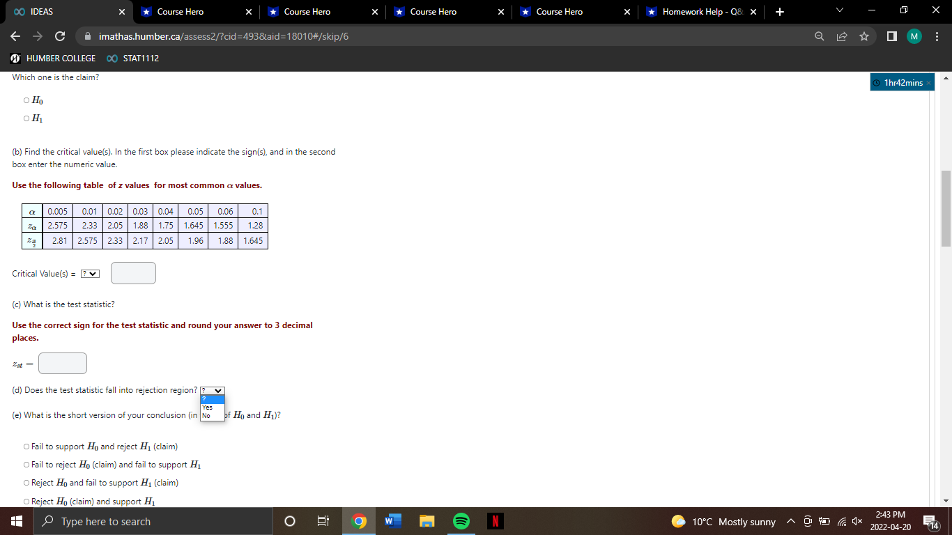Open Microsoft Word from the taskbar

pos(392,520)
